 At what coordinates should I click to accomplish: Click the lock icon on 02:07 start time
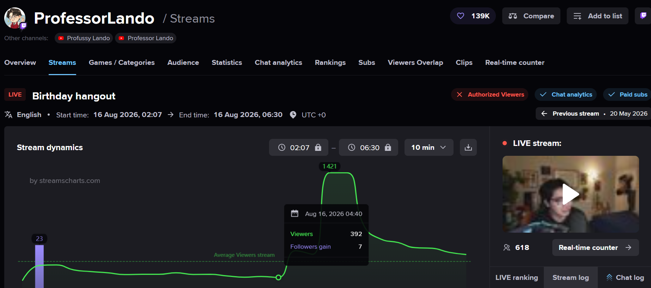318,147
